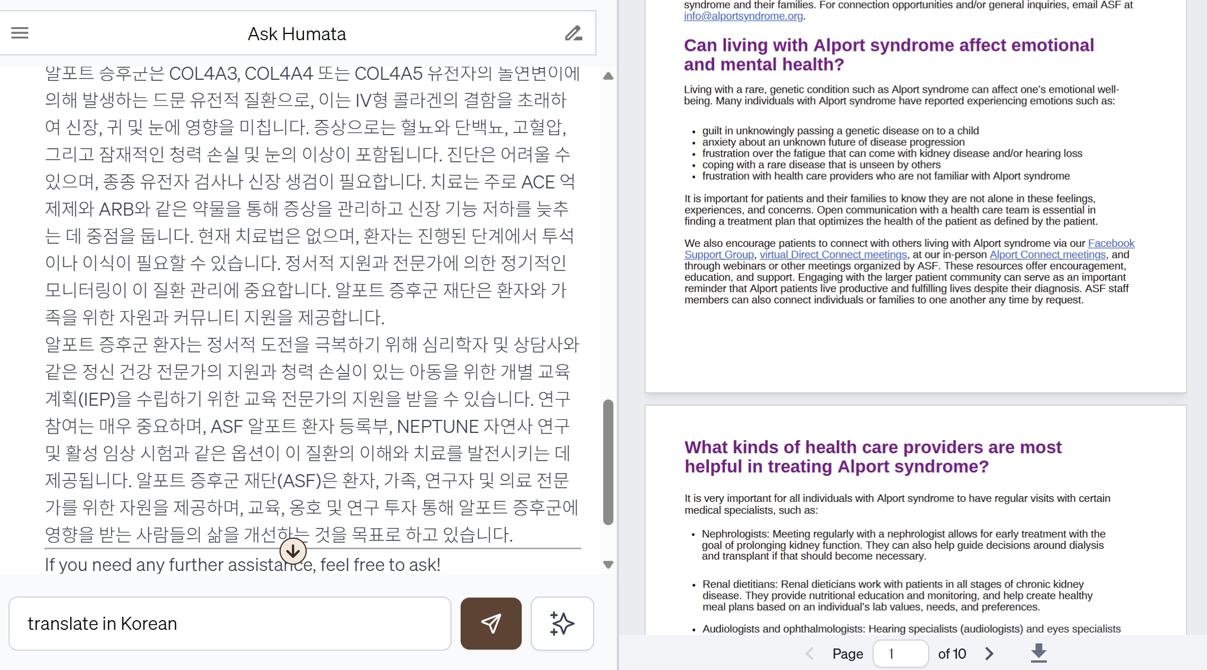Click 'If you need any further assistance' text
Image resolution: width=1207 pixels, height=670 pixels.
(242, 565)
